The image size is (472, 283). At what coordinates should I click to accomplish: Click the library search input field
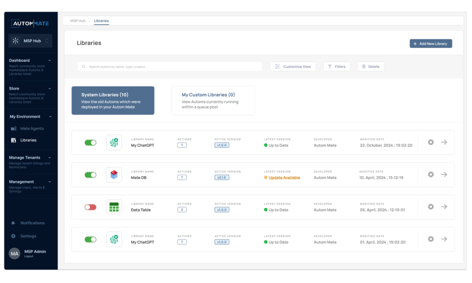170,67
